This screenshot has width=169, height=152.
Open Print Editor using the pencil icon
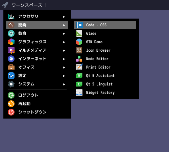(x=79, y=67)
